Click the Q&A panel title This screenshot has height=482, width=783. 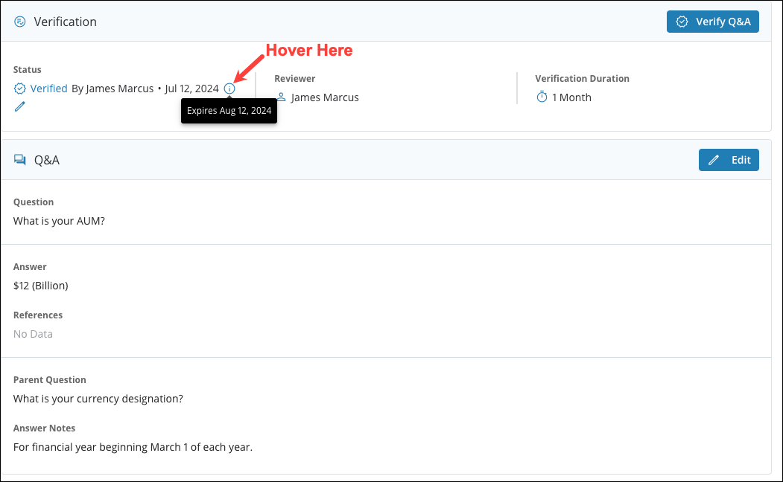(47, 160)
